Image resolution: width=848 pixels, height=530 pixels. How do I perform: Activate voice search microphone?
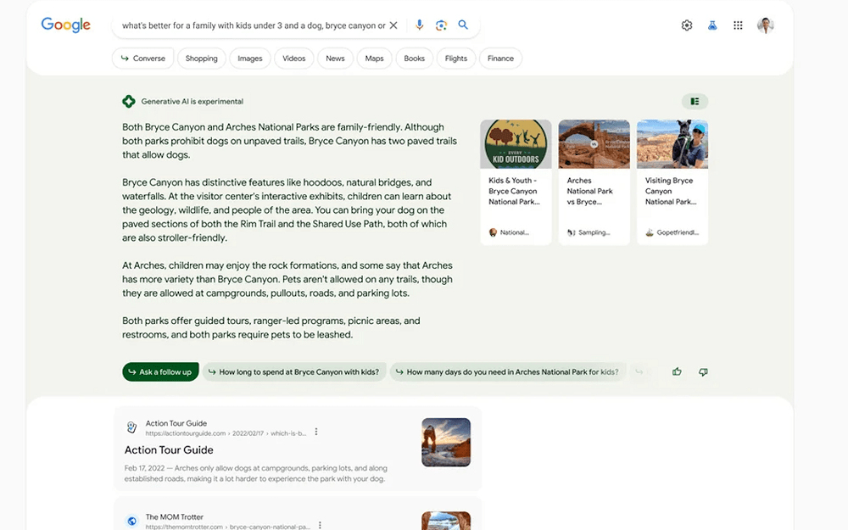point(419,25)
